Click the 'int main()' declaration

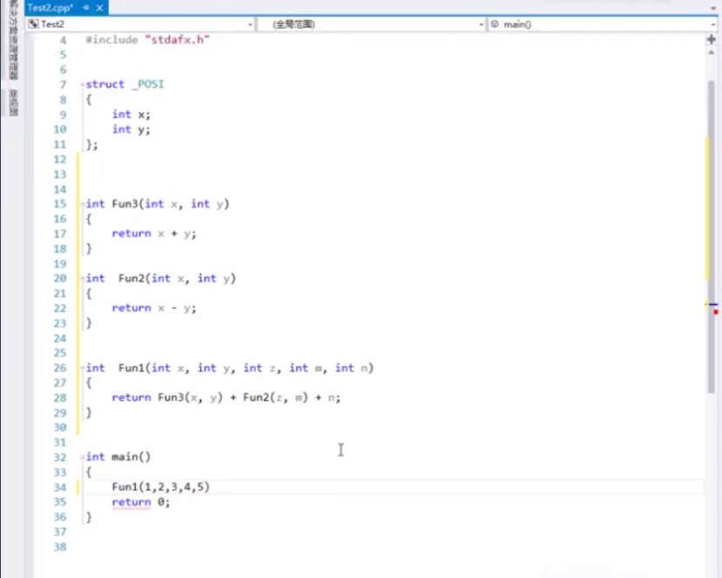[118, 457]
